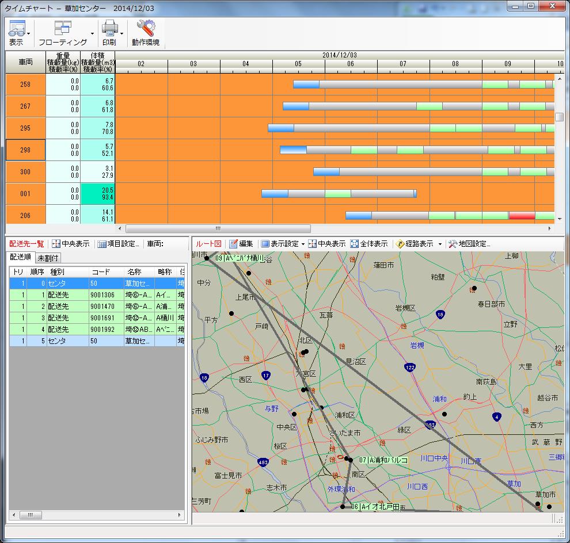
Task: Click the timechart vertical scrollbar down arrow
Action: click(x=559, y=219)
